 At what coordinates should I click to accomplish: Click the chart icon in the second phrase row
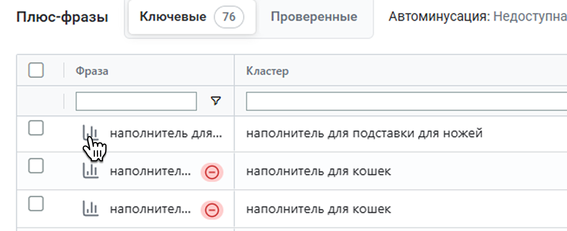pos(90,171)
